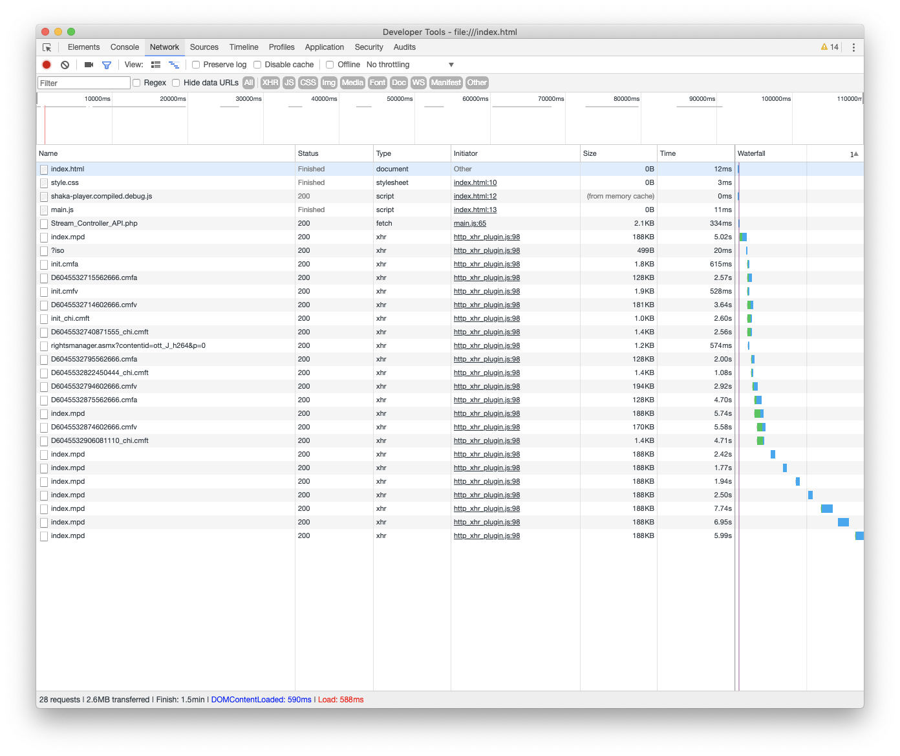This screenshot has height=756, width=900.
Task: Click the file icon beside main.js
Action: (44, 210)
